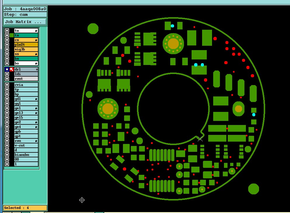Click the pen marker icon on layer gm4
The image size is (290, 213).
[x=36, y=127]
